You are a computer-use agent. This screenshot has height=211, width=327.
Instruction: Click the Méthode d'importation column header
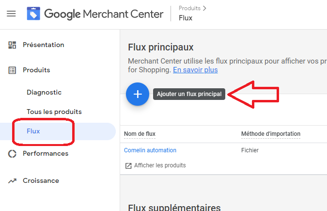(271, 134)
